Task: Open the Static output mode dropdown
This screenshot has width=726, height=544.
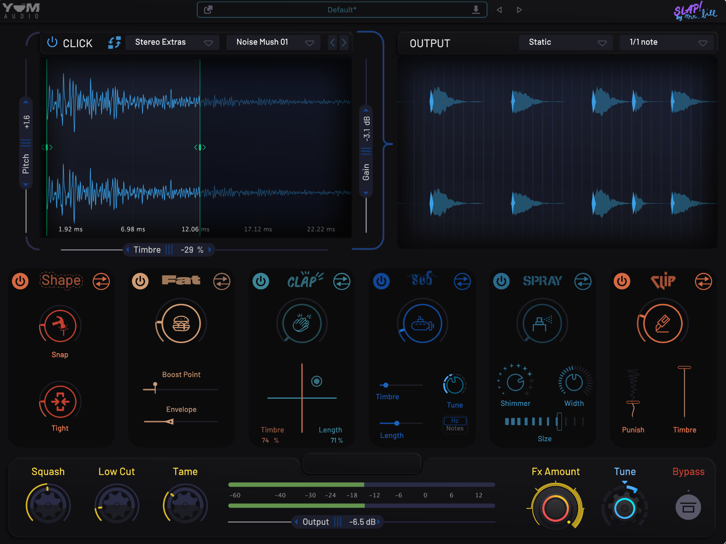Action: point(566,42)
